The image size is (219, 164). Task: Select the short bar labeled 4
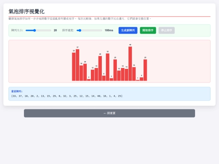coord(142,79)
